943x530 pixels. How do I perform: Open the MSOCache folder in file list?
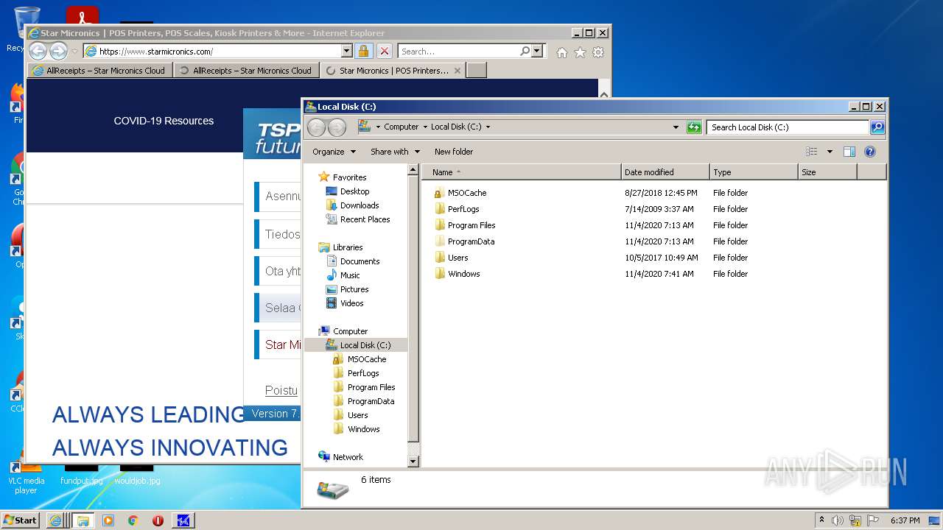pos(467,193)
